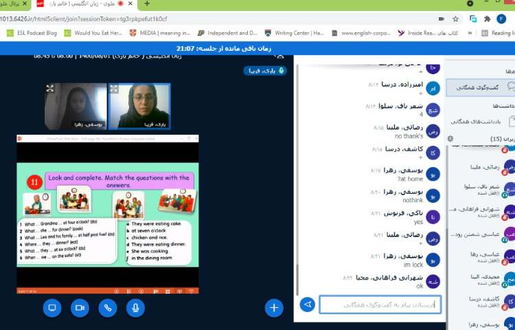
Task: Toggle the webcam sharing button
Action: coord(80,307)
